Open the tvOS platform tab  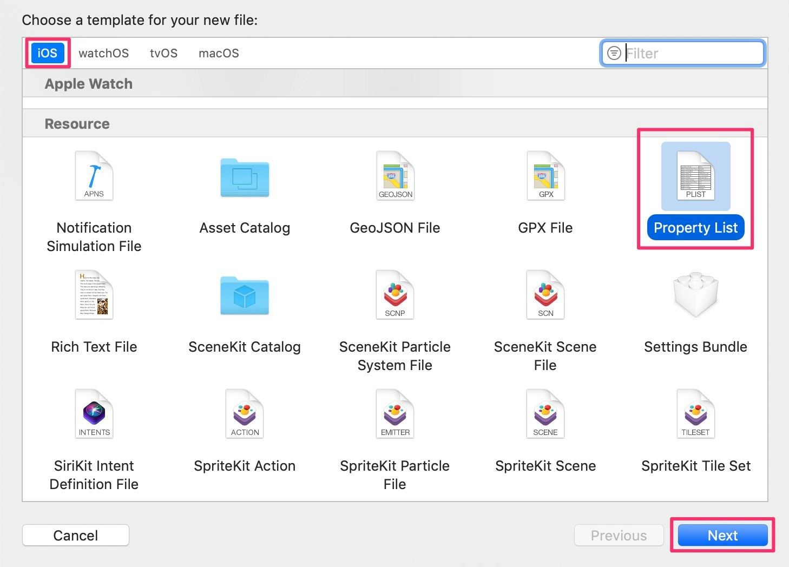[164, 53]
